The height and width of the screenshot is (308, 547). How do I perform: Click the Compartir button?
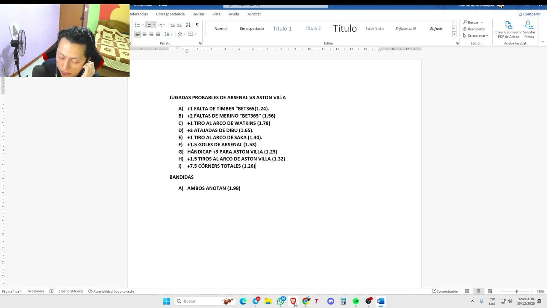tap(529, 14)
